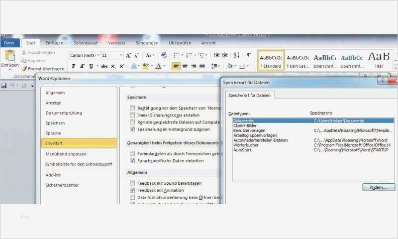The width and height of the screenshot is (398, 239).
Task: Apply the yellow text highlight color
Action: point(146,66)
